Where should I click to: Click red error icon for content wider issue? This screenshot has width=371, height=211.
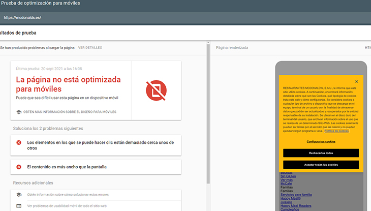coord(19,167)
